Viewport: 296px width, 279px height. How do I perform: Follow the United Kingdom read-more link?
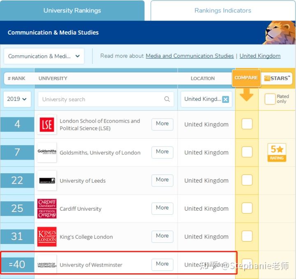(x=260, y=56)
